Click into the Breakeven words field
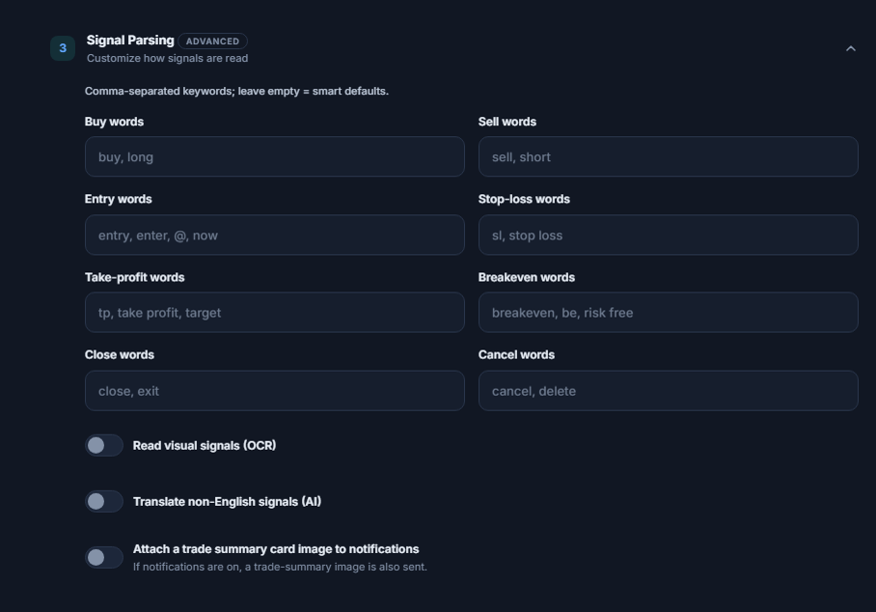The width and height of the screenshot is (876, 612). pos(669,313)
